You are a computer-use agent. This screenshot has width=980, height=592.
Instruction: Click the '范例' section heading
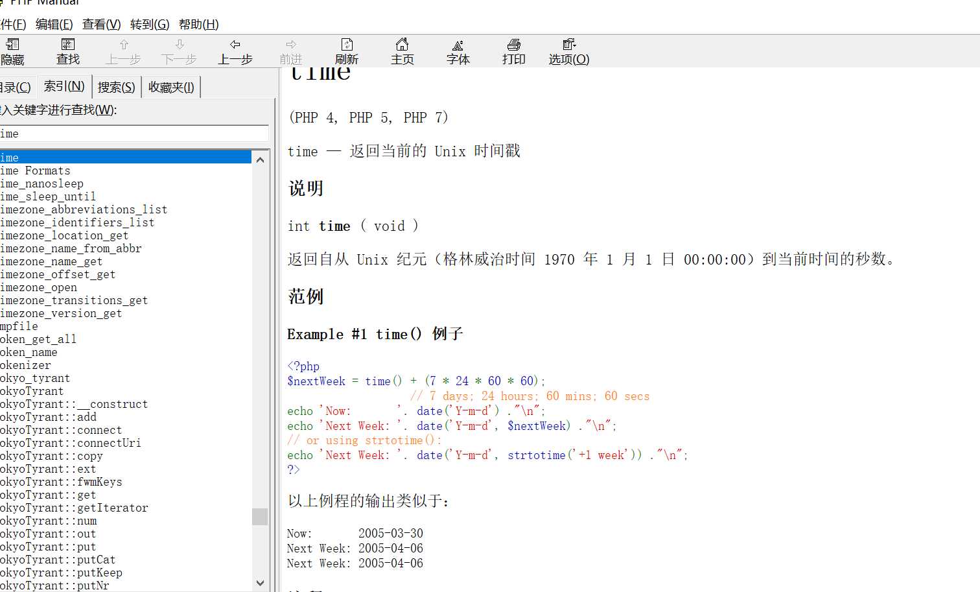tap(305, 296)
